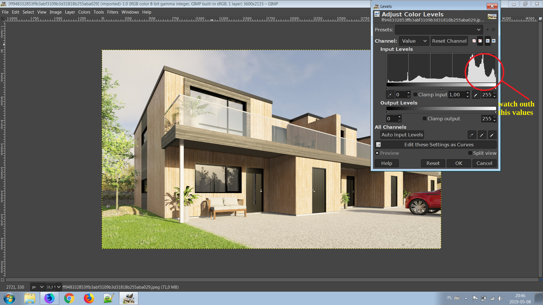543x305 pixels.
Task: Open Firefox from the taskbar
Action: pos(89,298)
